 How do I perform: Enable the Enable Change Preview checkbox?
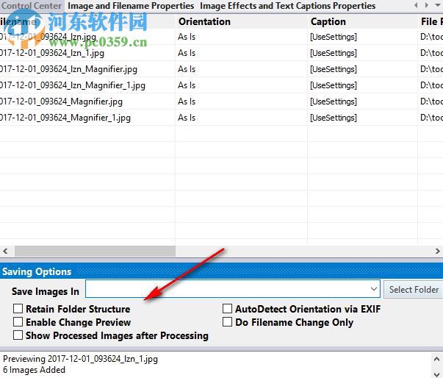point(18,321)
